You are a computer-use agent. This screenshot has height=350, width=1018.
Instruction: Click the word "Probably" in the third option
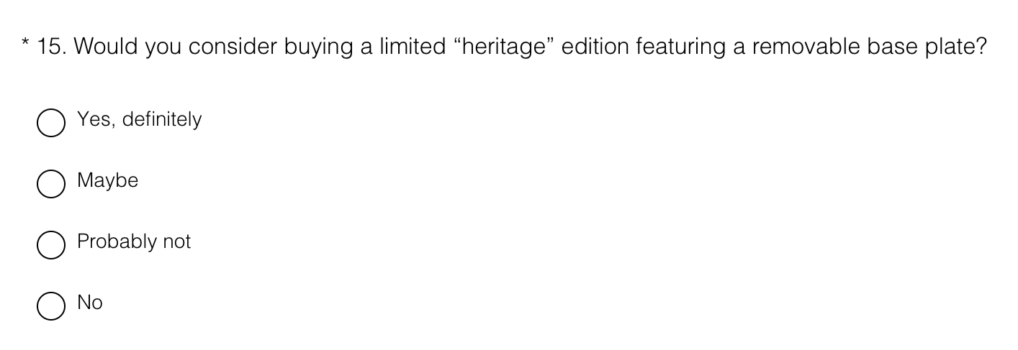pos(117,241)
